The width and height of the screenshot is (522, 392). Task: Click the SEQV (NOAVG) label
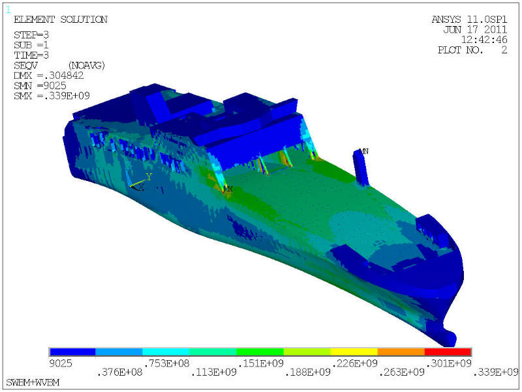pyautogui.click(x=59, y=66)
